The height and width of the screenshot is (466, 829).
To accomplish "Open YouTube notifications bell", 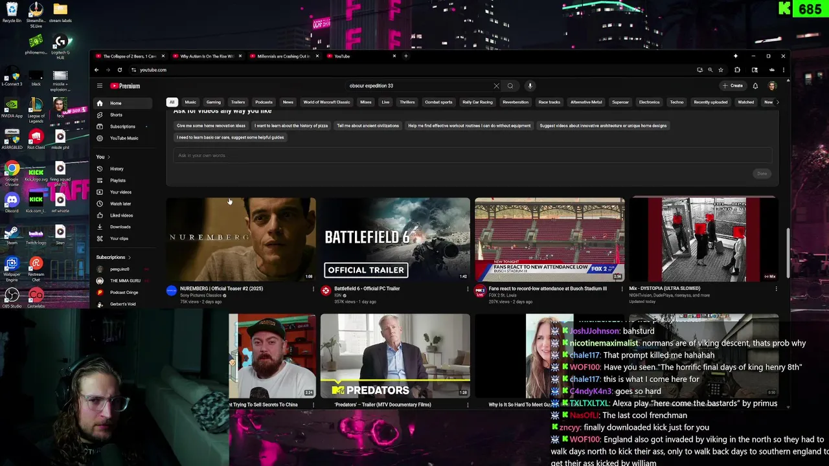I will [x=755, y=85].
